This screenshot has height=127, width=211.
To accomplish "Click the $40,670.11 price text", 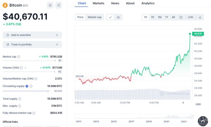I will [25, 16].
